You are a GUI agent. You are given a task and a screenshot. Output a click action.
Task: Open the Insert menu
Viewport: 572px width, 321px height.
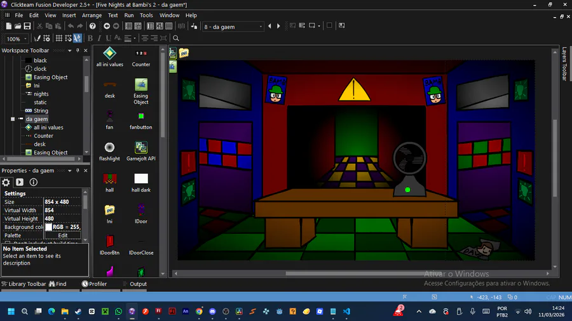click(x=69, y=15)
